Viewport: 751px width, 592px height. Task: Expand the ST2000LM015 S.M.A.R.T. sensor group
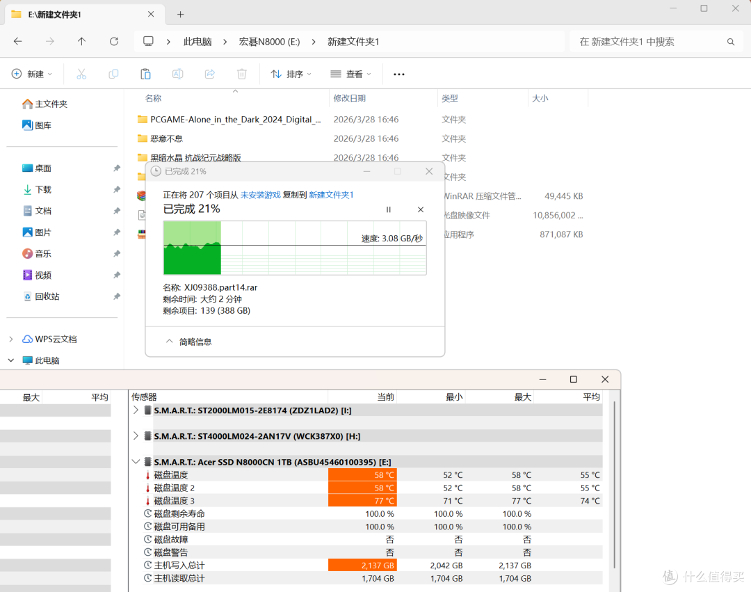point(136,410)
